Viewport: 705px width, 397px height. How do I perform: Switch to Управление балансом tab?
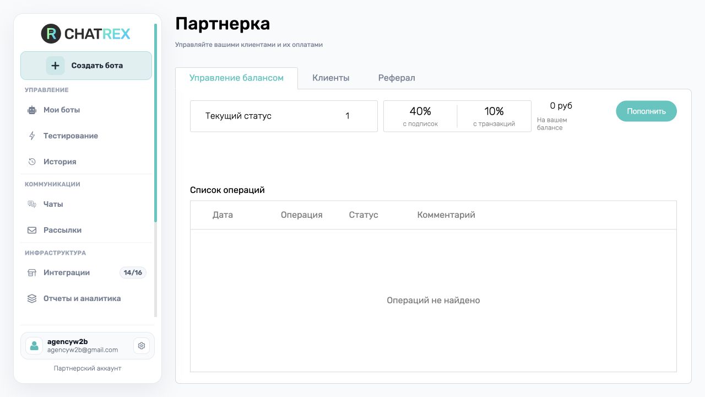click(236, 78)
